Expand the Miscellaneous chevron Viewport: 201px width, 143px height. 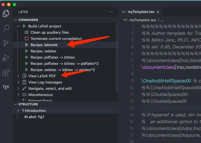point(18,95)
